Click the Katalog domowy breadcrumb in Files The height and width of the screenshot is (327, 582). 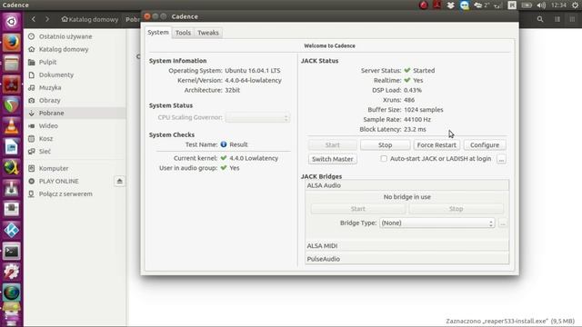pyautogui.click(x=90, y=19)
